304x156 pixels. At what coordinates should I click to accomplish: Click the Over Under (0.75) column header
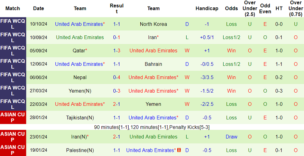pyautogui.click(x=296, y=8)
